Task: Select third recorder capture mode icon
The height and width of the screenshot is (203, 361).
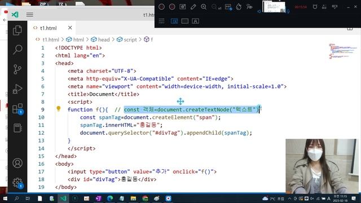Action: [196, 21]
